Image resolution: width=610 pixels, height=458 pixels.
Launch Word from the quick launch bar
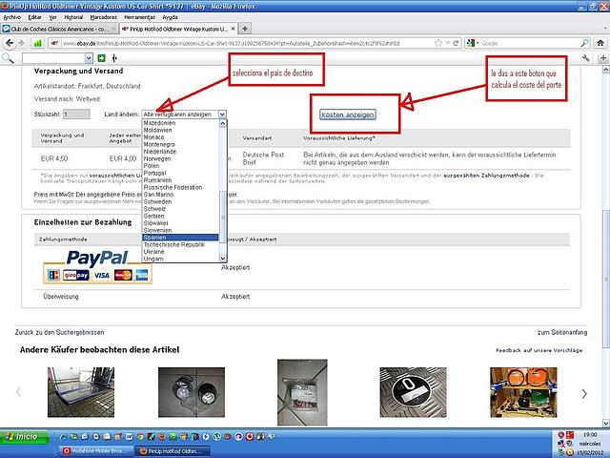(130, 437)
